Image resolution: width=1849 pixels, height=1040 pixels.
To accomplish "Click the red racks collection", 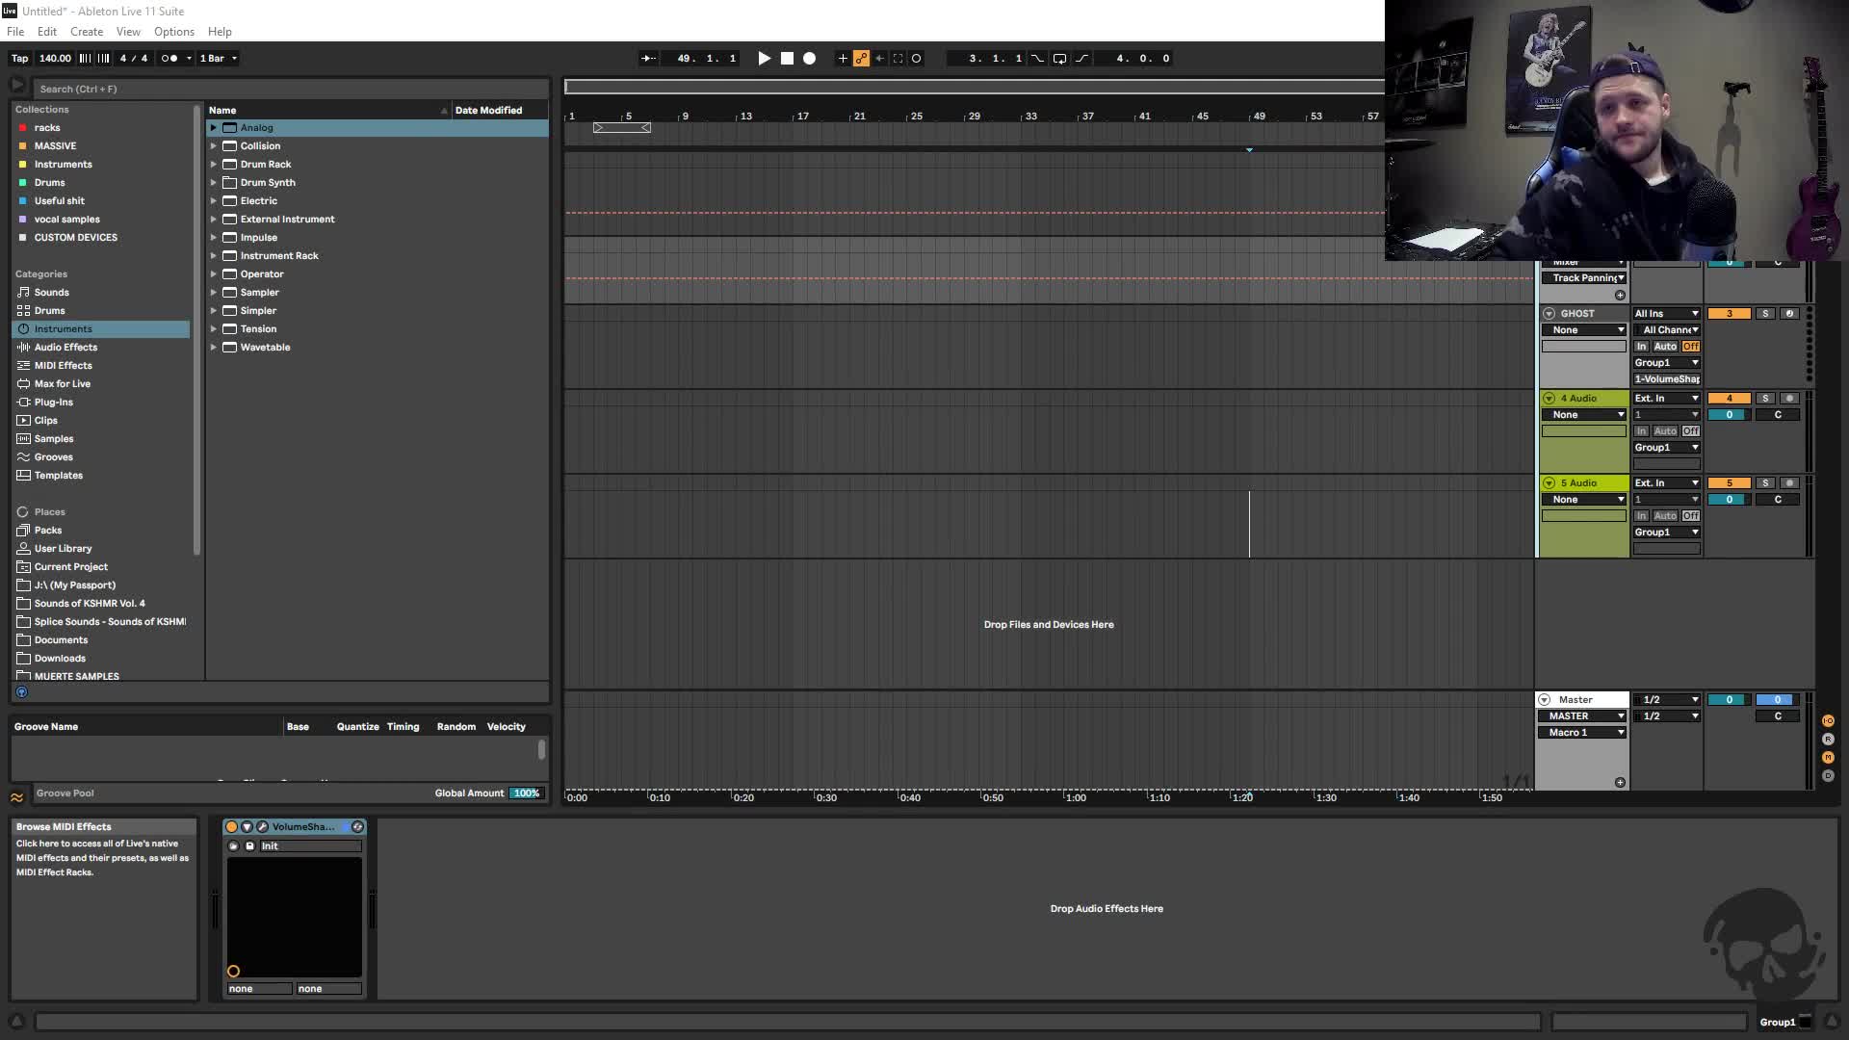I will (x=47, y=127).
